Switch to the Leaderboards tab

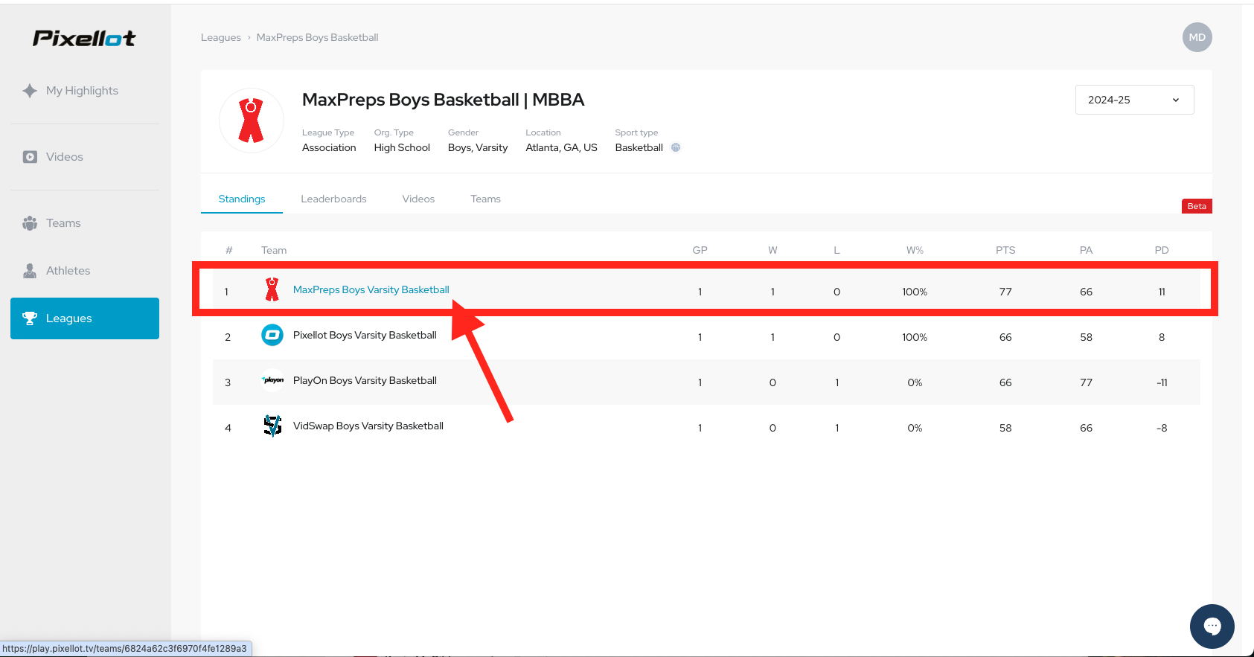click(x=333, y=199)
